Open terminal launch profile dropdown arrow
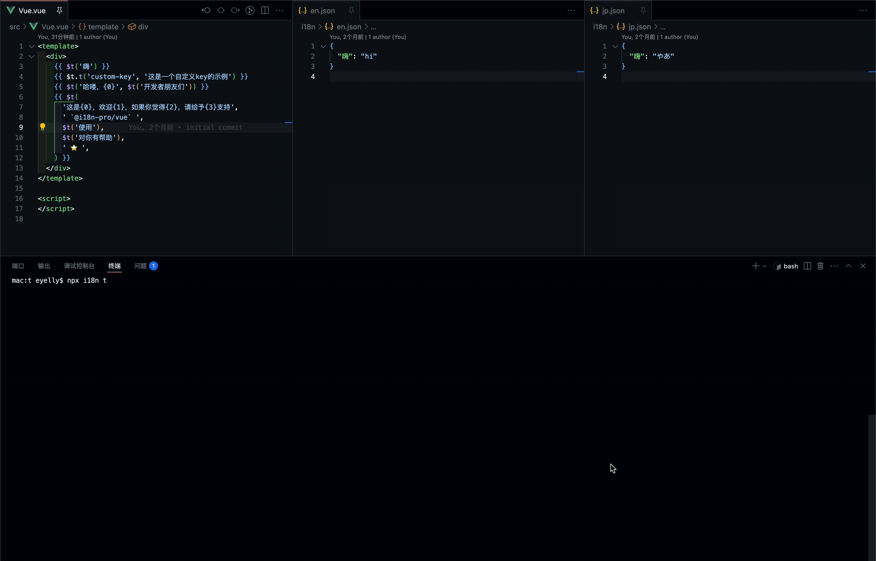876x561 pixels. 765,266
